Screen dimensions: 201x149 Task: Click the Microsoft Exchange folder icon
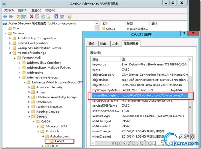coord(14,53)
